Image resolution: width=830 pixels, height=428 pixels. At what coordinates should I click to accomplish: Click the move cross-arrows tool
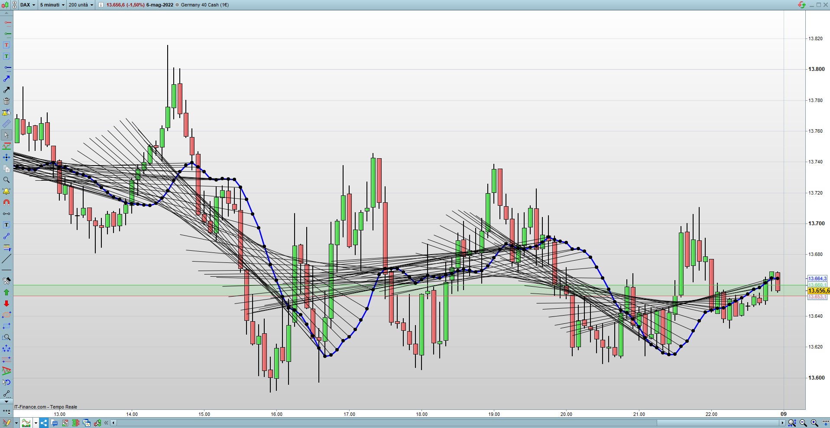pyautogui.click(x=6, y=157)
